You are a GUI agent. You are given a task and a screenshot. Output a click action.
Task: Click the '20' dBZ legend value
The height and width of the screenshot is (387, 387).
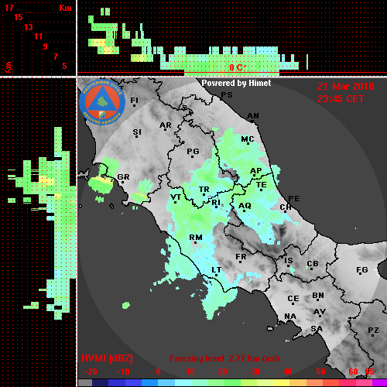pos(222,372)
